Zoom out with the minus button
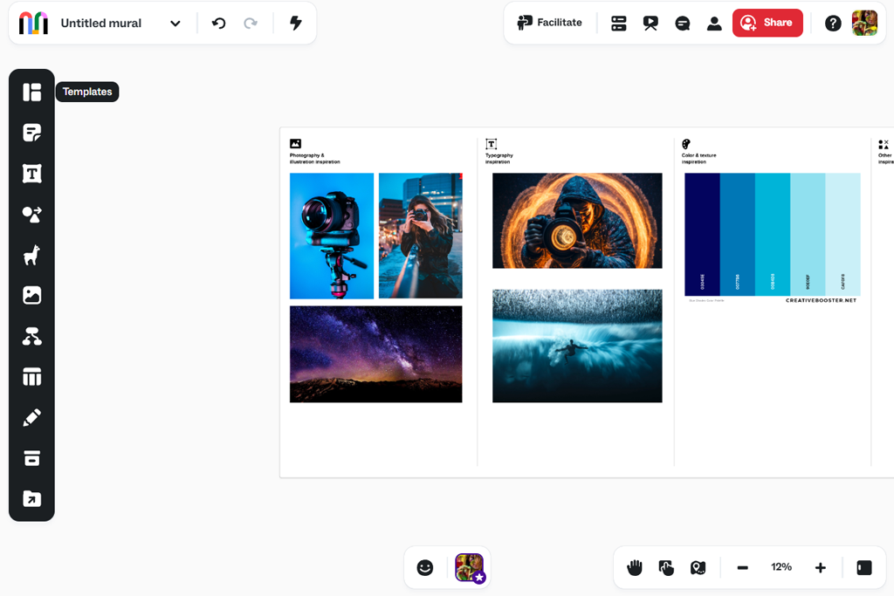 click(x=742, y=567)
